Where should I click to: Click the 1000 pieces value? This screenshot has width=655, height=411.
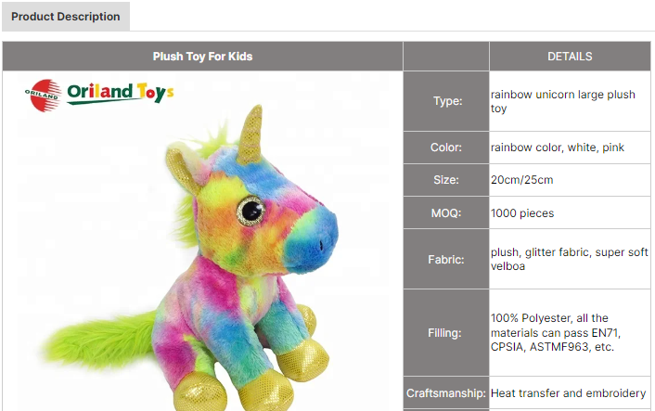[522, 213]
